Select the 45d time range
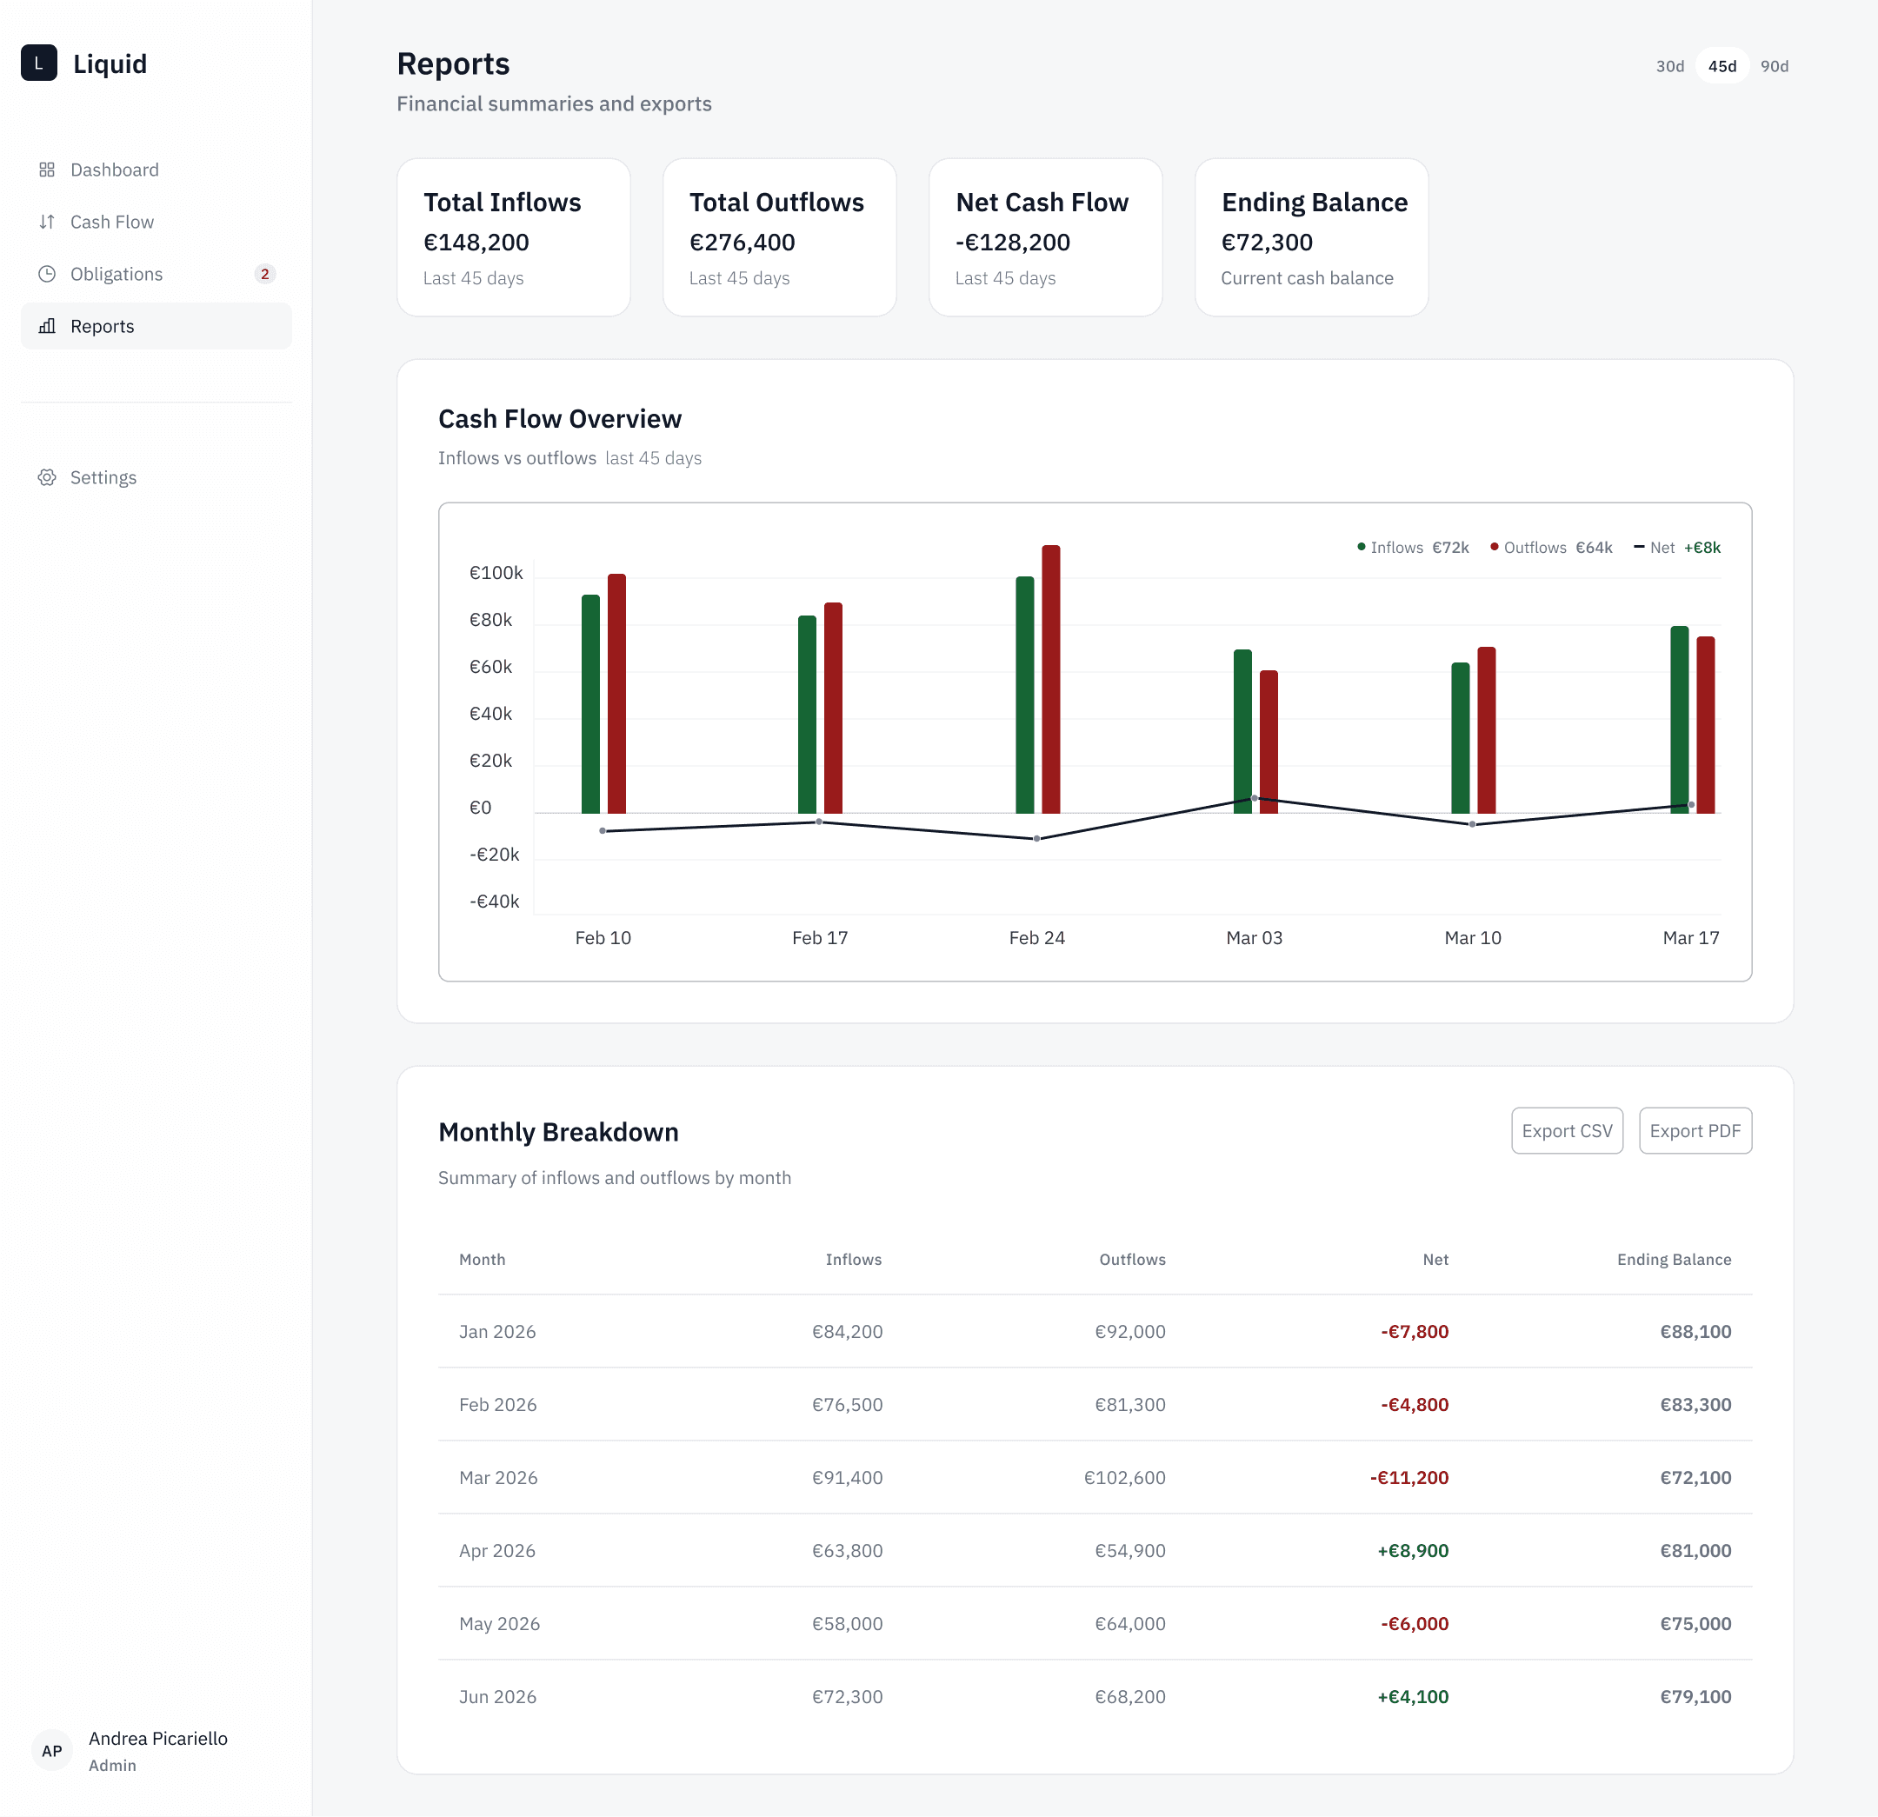 [x=1721, y=66]
